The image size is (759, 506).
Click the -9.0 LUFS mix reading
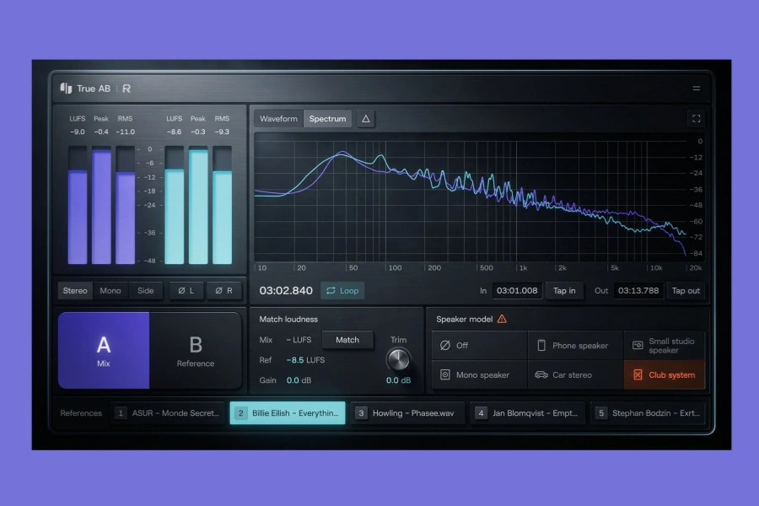[78, 132]
